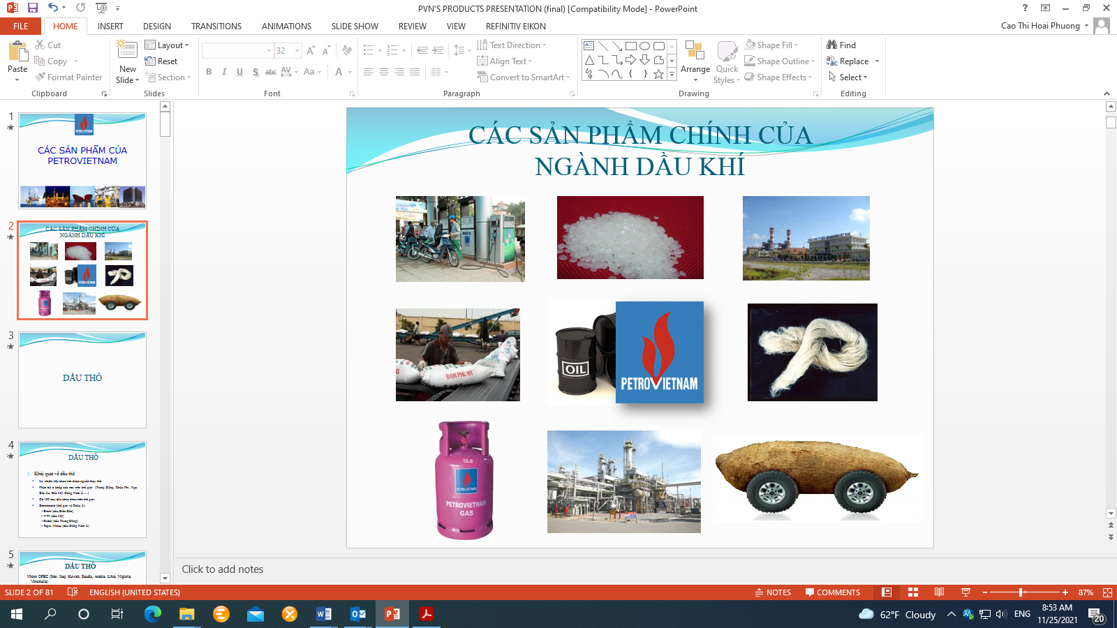Start Slide Show from status bar
Viewport: 1117px width, 628px height.
[966, 592]
